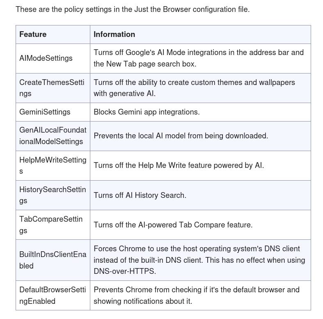Select the CreateThemesSettings feature cell
This screenshot has height=319, width=323.
pos(52,88)
